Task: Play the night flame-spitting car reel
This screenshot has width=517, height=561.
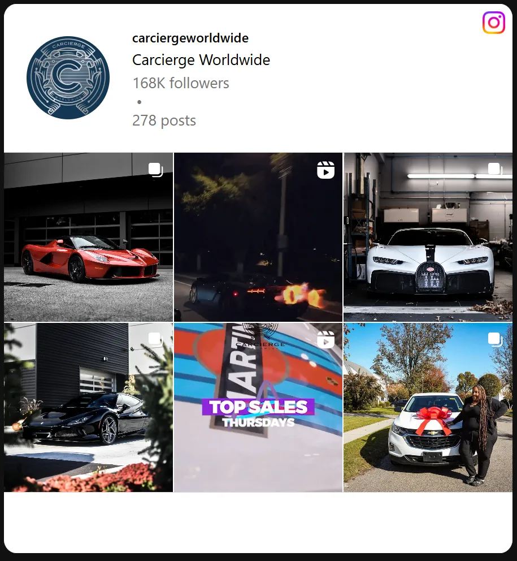Action: [258, 237]
